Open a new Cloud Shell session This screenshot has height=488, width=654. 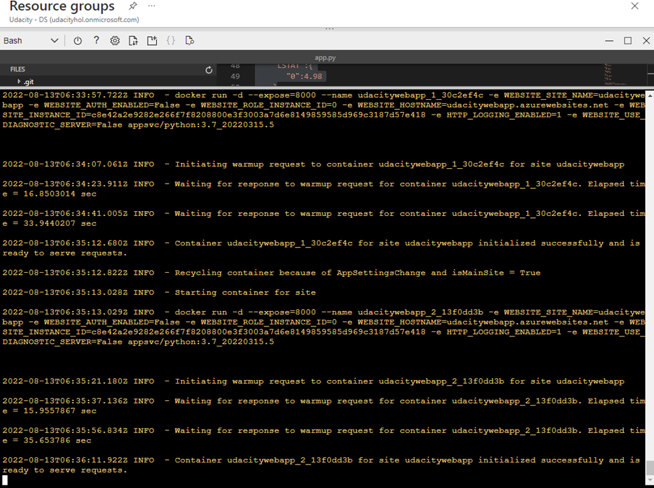point(152,40)
